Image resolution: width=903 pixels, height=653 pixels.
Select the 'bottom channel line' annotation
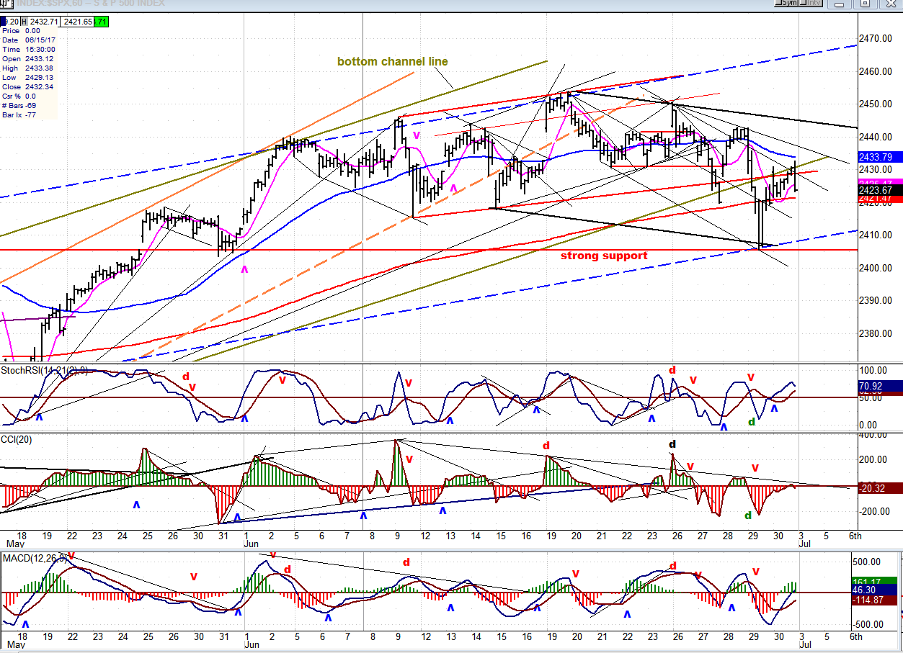pyautogui.click(x=392, y=62)
